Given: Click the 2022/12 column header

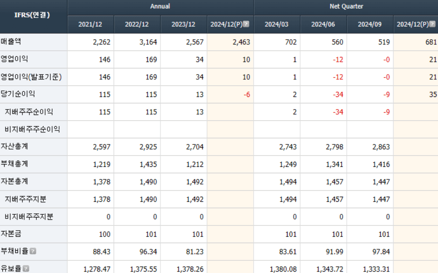Looking at the screenshot, I should (137, 24).
